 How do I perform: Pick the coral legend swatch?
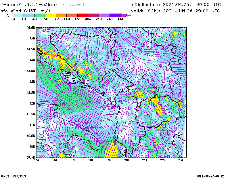72,15
